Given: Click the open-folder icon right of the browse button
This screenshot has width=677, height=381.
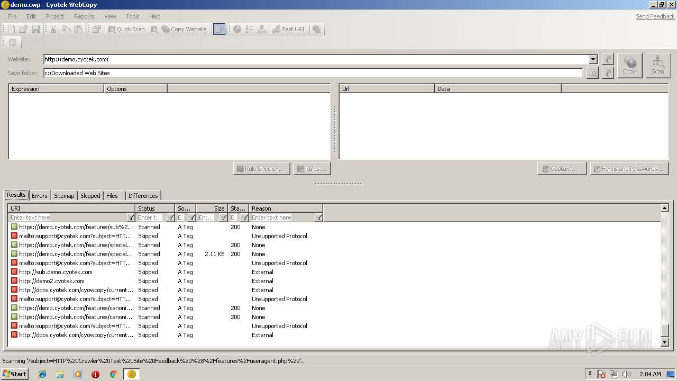Looking at the screenshot, I should (x=608, y=73).
